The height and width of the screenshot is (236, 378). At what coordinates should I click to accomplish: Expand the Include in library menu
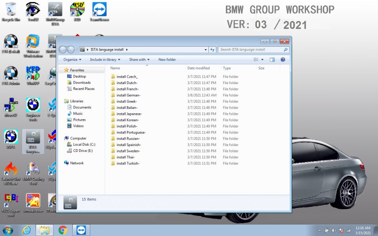pos(105,60)
